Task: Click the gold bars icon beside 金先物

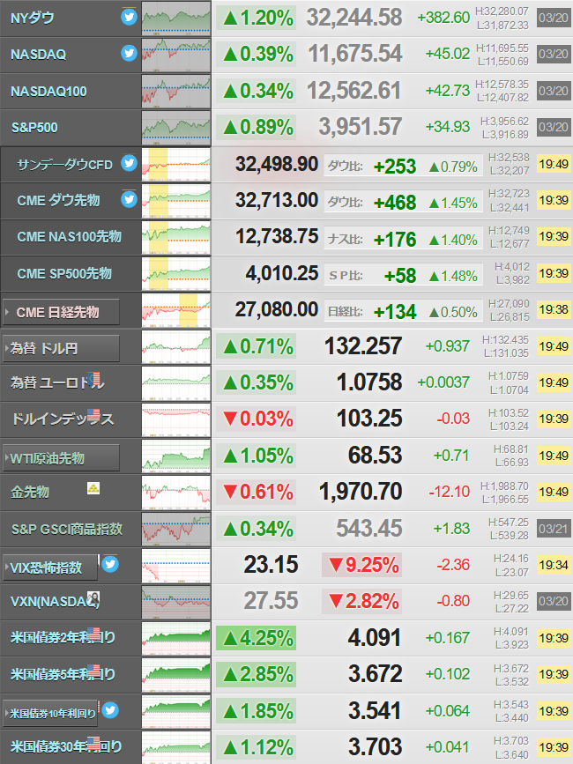Action: [93, 487]
